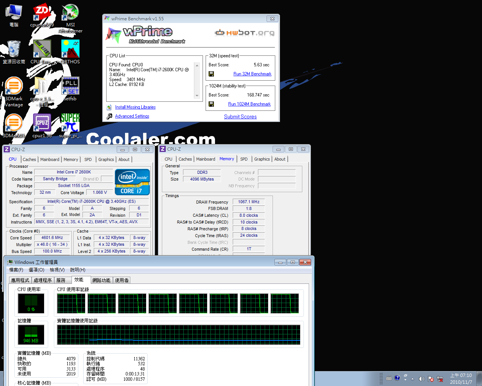482x386 pixels.
Task: Open About tab in right CPU-Z window
Action: pyautogui.click(x=280, y=159)
